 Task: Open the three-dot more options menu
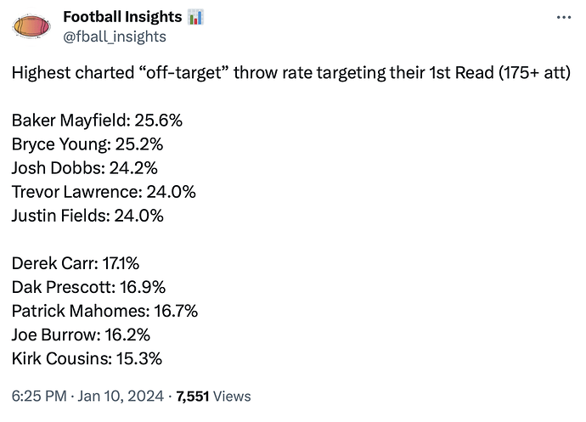(562, 17)
